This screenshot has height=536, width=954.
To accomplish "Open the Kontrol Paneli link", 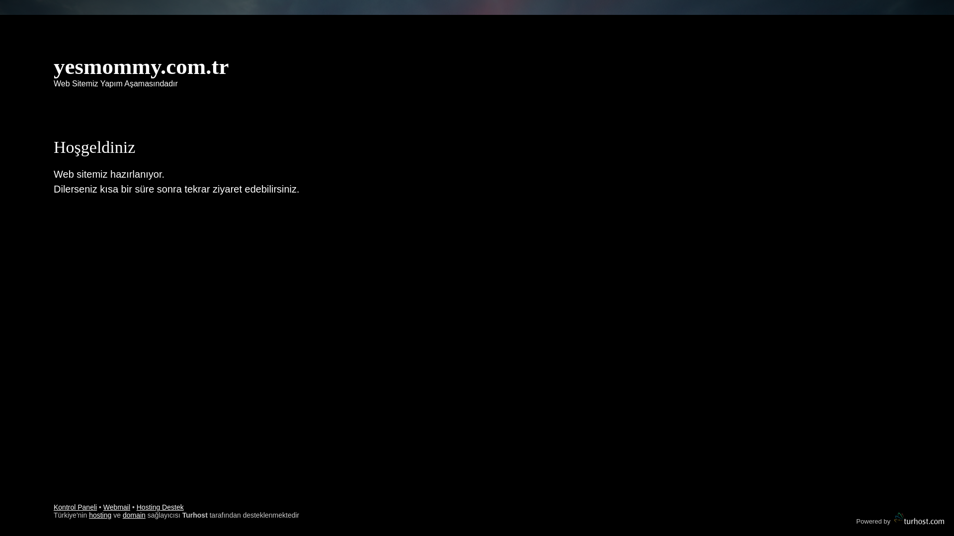I will [75, 507].
